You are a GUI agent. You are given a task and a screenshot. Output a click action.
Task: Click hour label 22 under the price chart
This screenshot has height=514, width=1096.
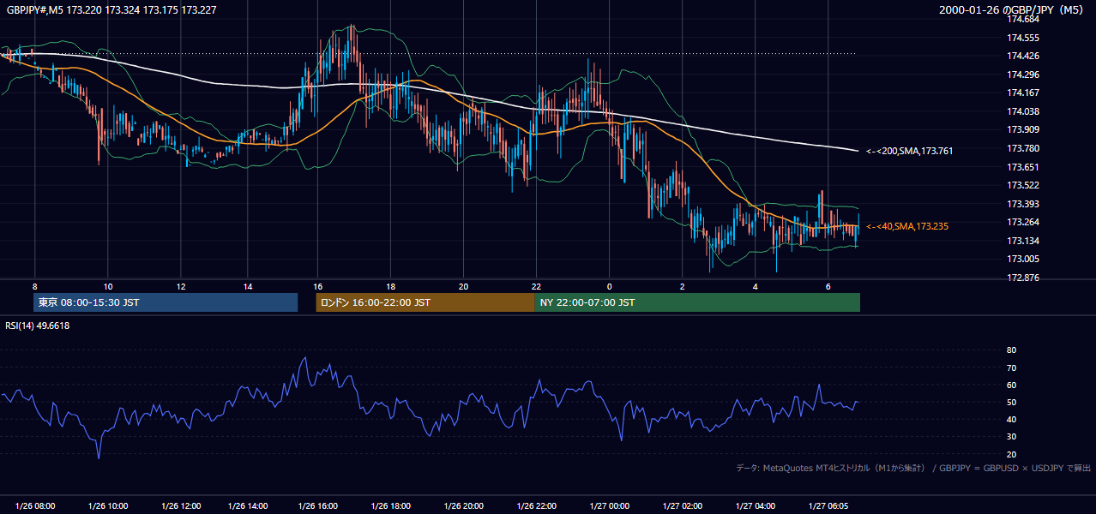(x=536, y=286)
